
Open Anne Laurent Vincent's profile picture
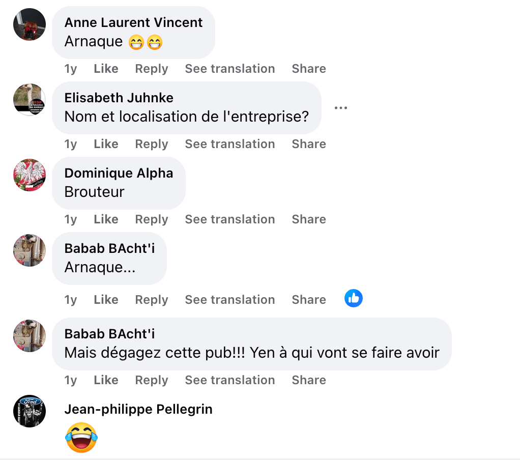pyautogui.click(x=29, y=24)
